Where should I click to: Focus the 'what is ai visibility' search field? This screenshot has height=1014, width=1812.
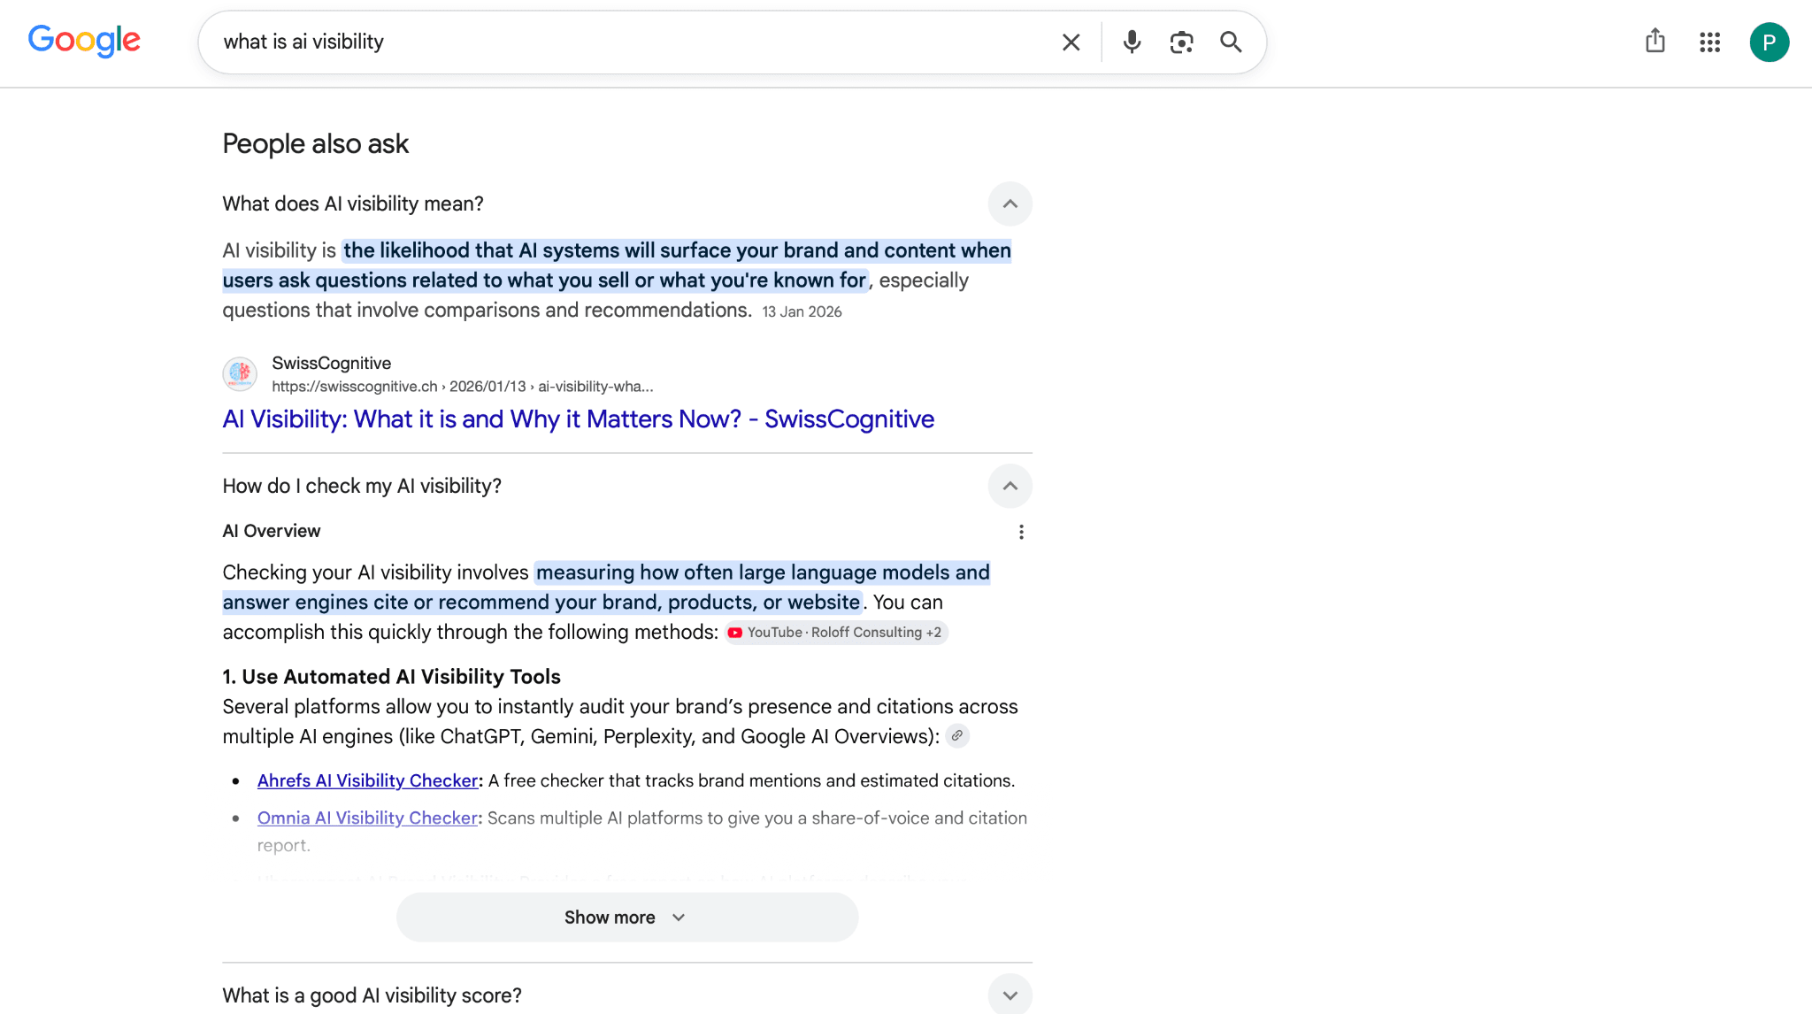[x=628, y=42]
